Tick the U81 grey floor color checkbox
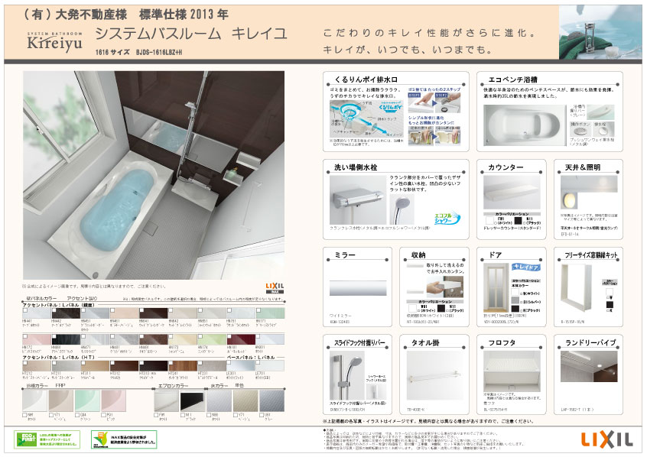Image resolution: width=647 pixels, height=457 pixels. 262,415
